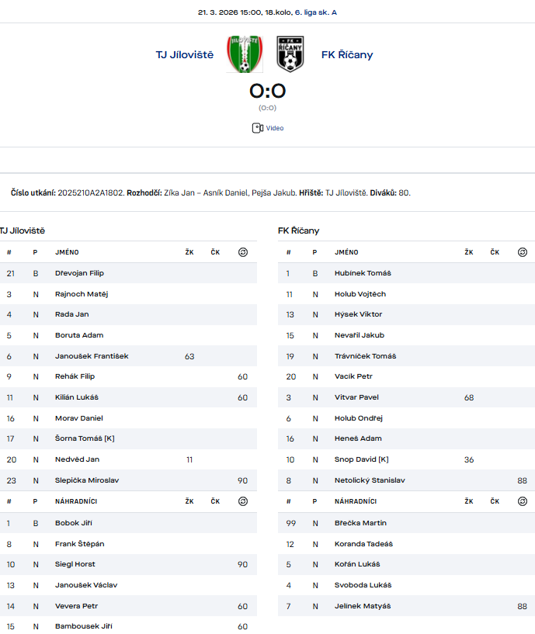Click substitution icon in Říčany náhradníci header
This screenshot has height=634, width=535.
tap(523, 501)
